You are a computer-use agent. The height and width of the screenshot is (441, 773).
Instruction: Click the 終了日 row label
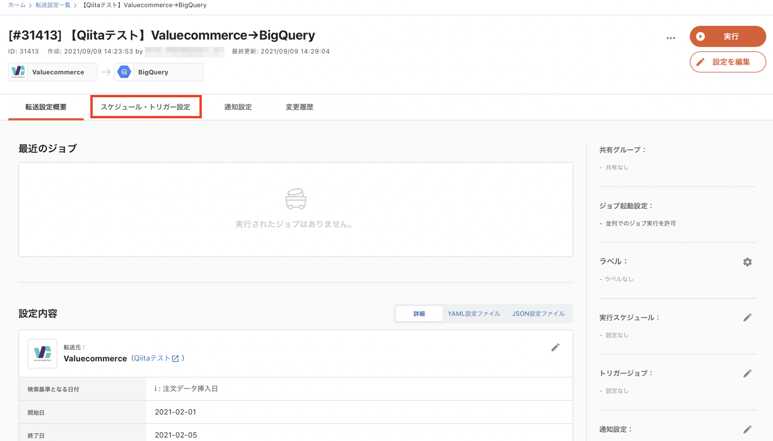point(36,435)
